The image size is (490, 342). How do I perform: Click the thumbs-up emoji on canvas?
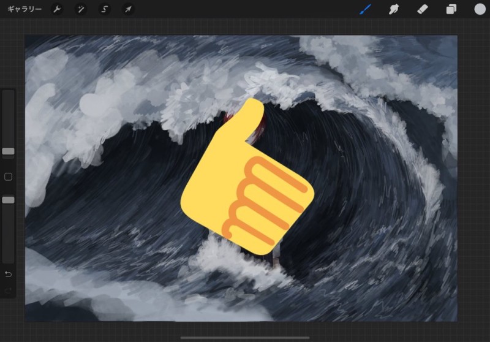pyautogui.click(x=247, y=177)
